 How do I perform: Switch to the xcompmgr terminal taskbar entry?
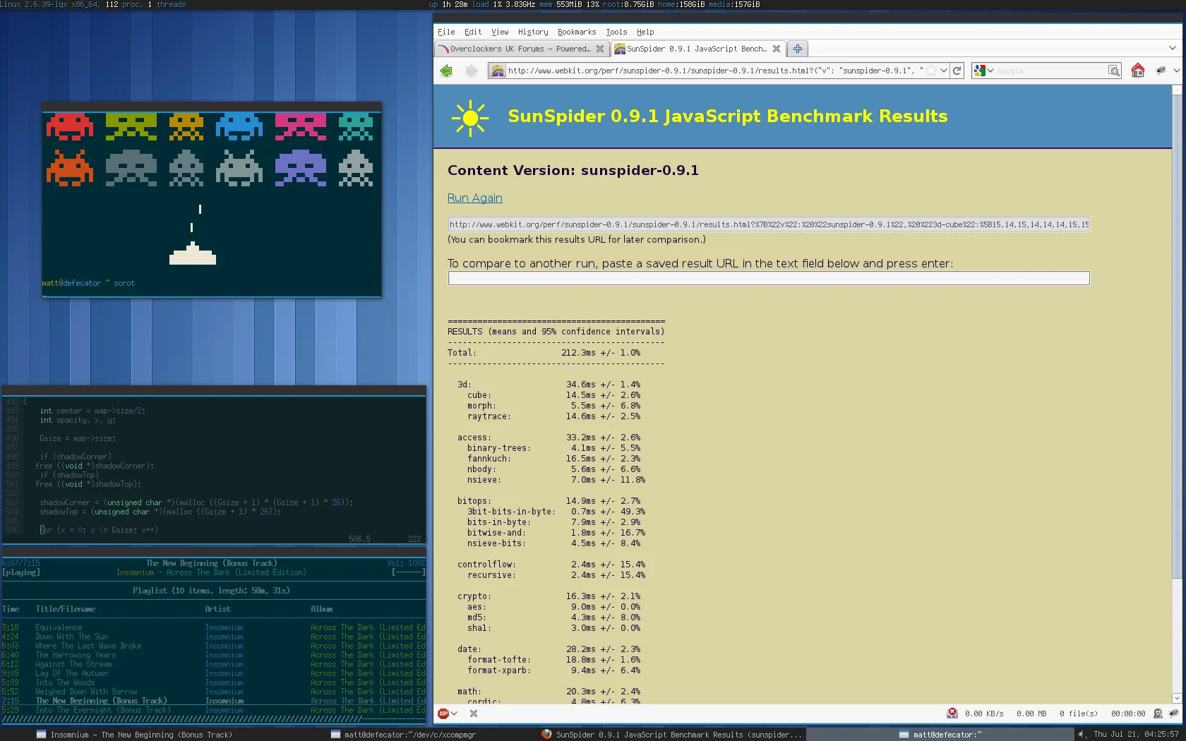click(404, 735)
